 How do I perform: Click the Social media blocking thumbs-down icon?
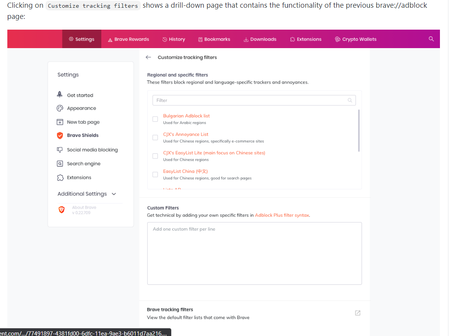pos(60,150)
